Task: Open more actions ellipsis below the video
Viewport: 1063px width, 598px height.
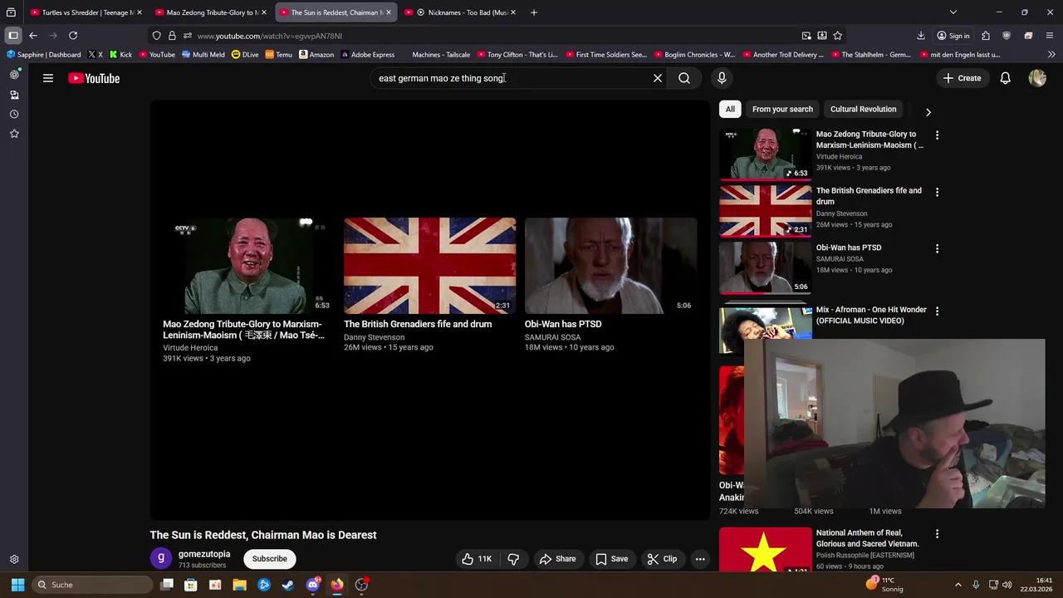Action: [x=700, y=559]
